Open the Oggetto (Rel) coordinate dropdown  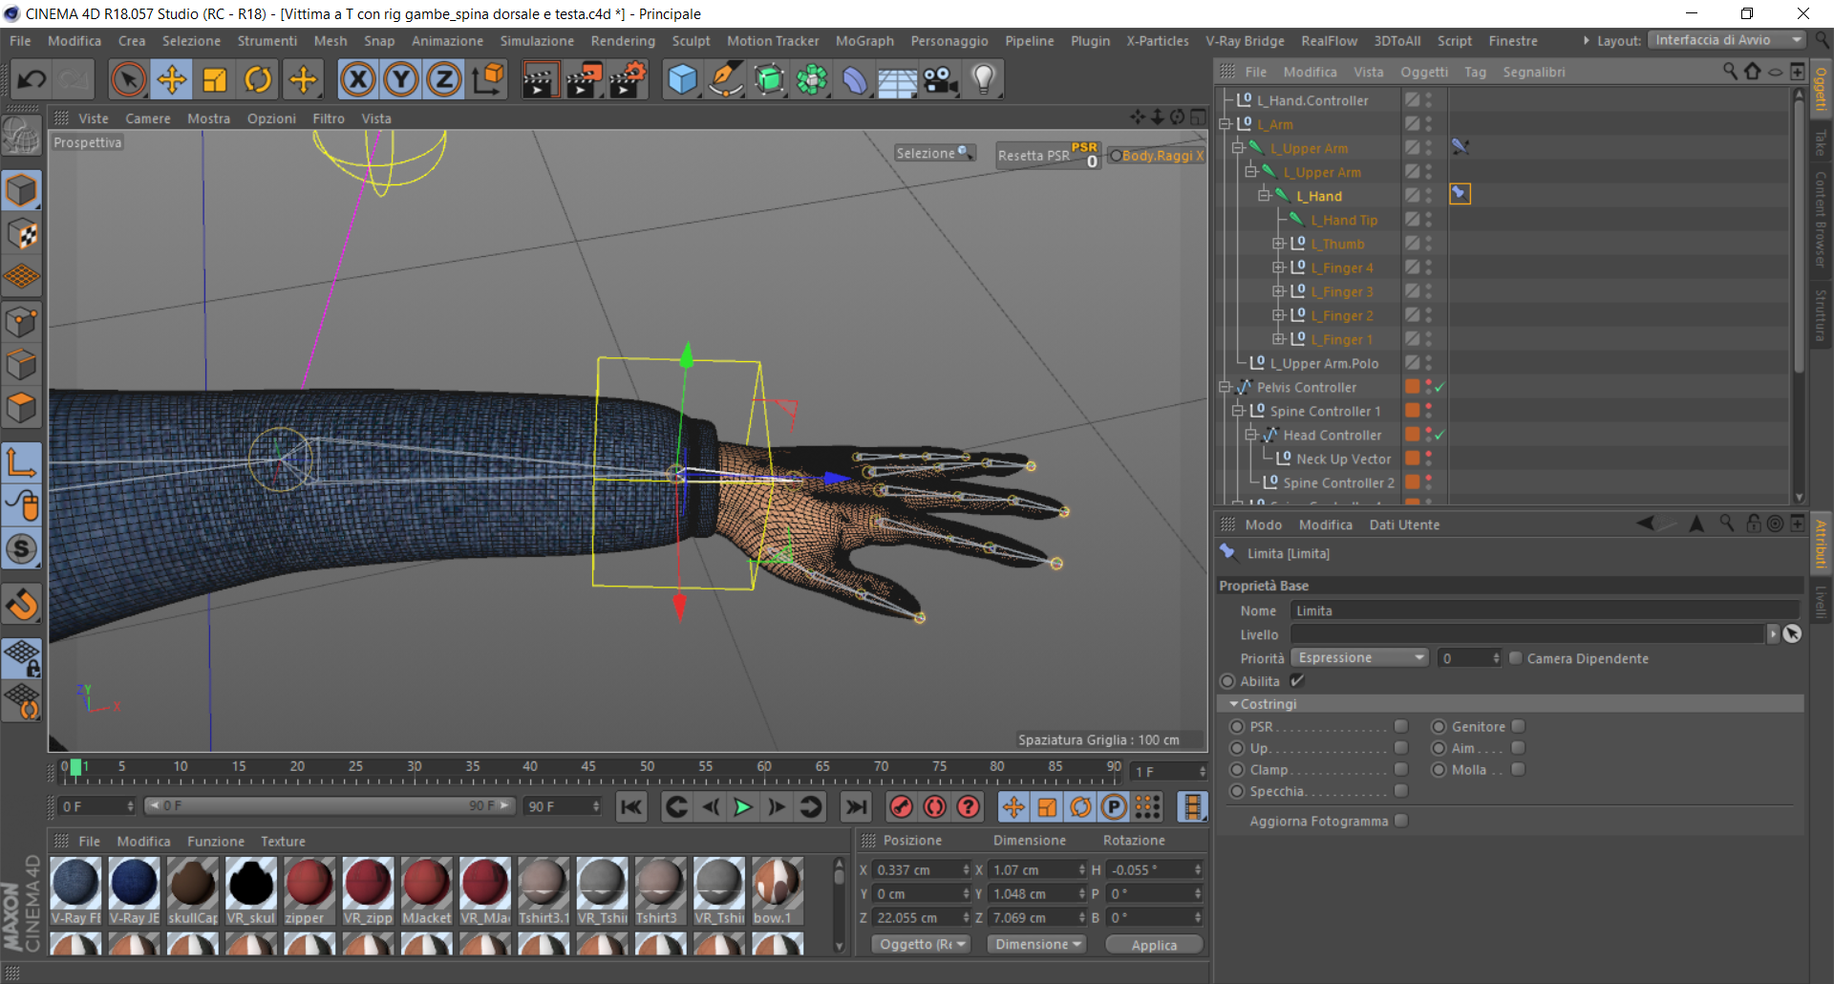point(921,944)
